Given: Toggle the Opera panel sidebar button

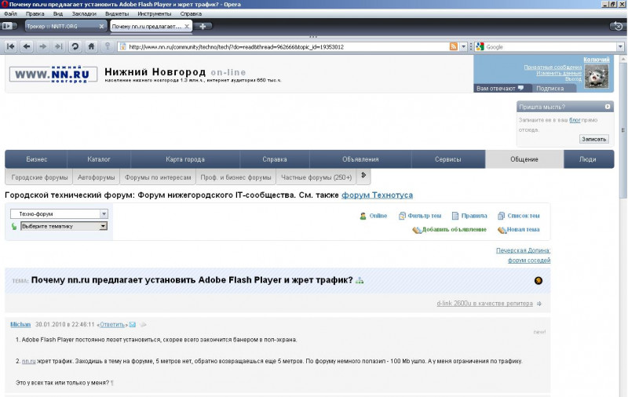Looking at the screenshot, I should coord(7,26).
